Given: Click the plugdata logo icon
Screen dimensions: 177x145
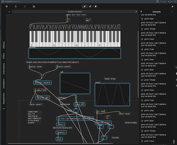Looking at the screenshot, I should (3, 1).
